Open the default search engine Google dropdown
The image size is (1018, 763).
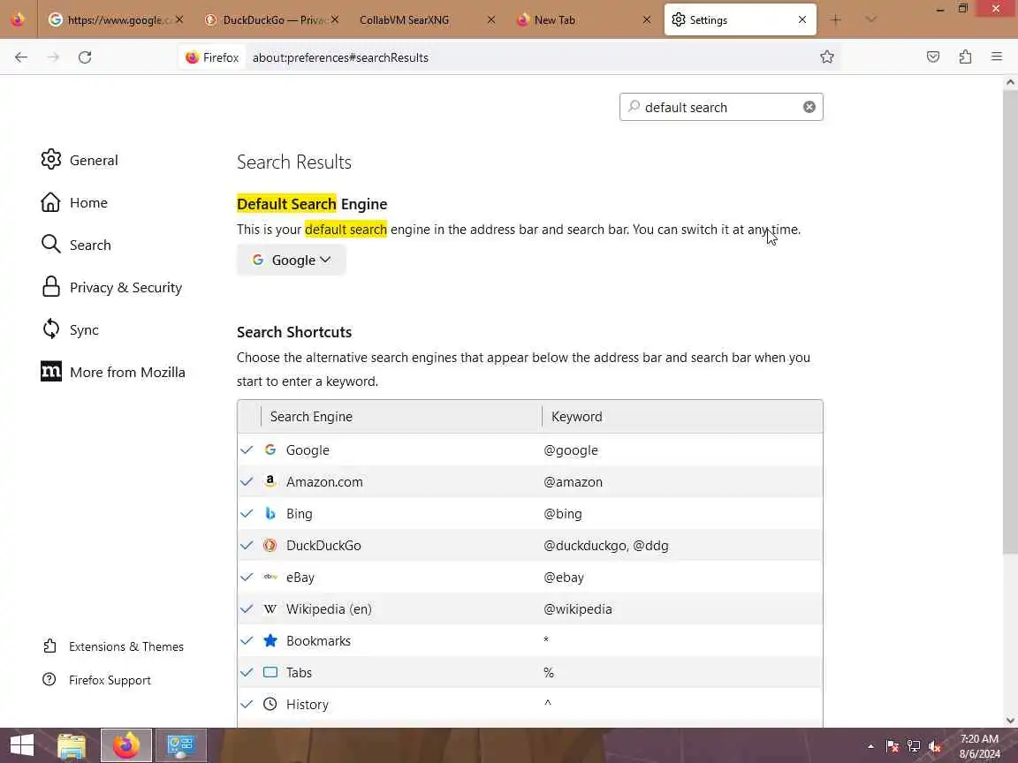[291, 260]
